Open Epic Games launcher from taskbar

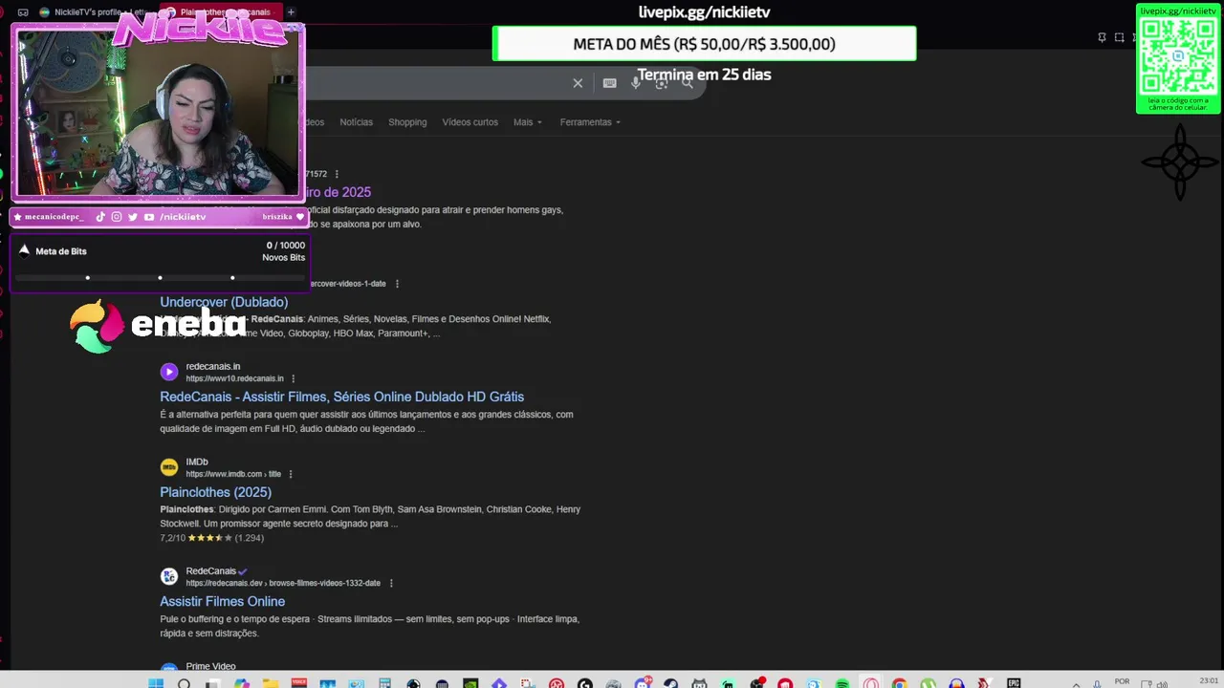coord(1014,683)
